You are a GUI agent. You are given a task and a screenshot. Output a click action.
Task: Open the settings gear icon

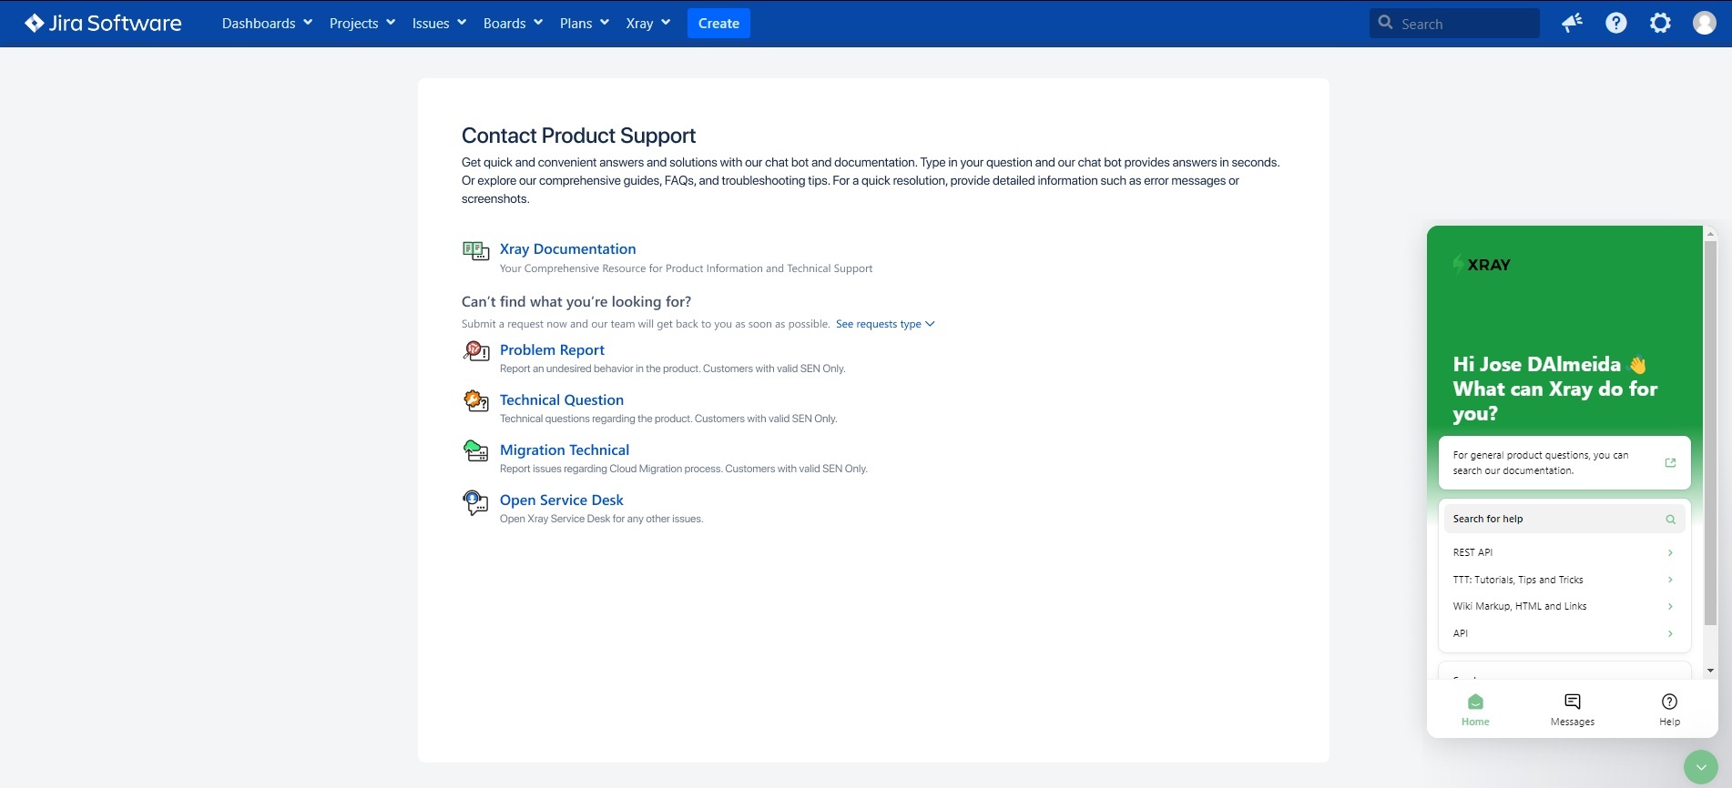coord(1661,23)
